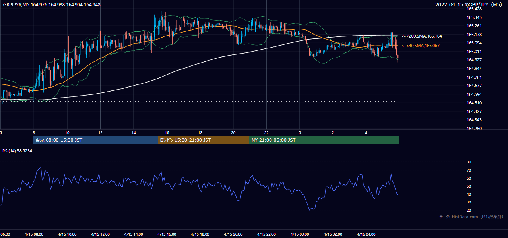508x238 pixels.
Task: Click hour label 0 under price chart
Action: pyautogui.click(x=300, y=132)
